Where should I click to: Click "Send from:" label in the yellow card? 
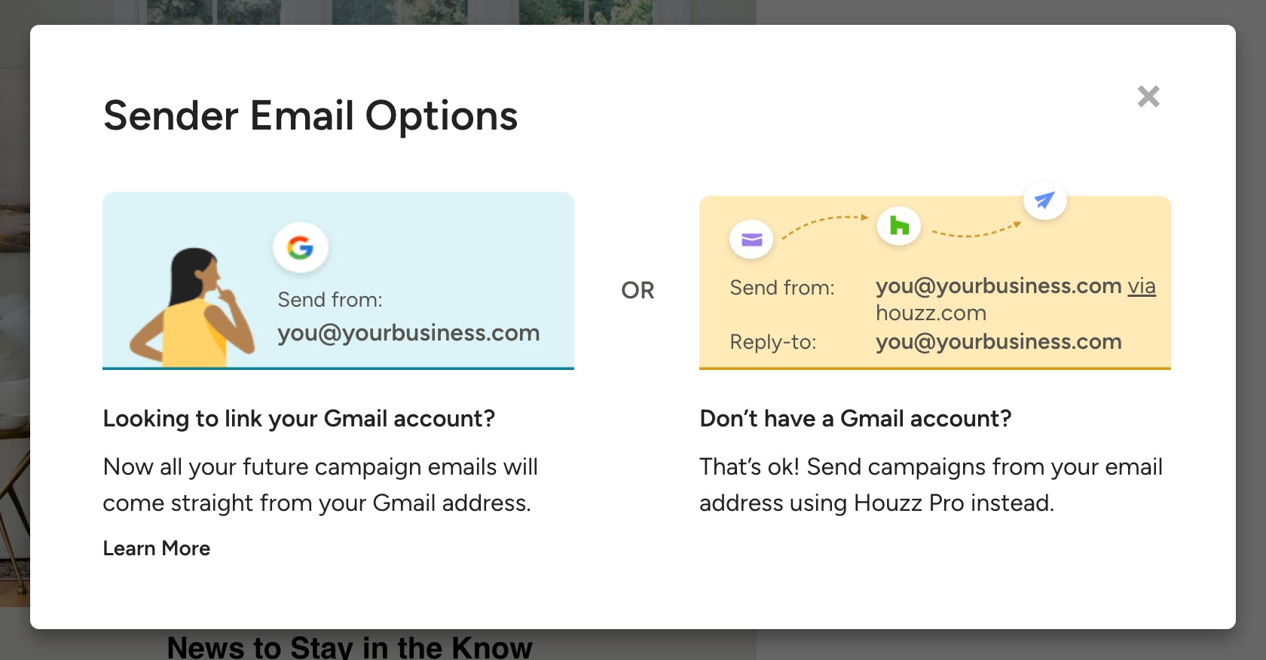(781, 288)
